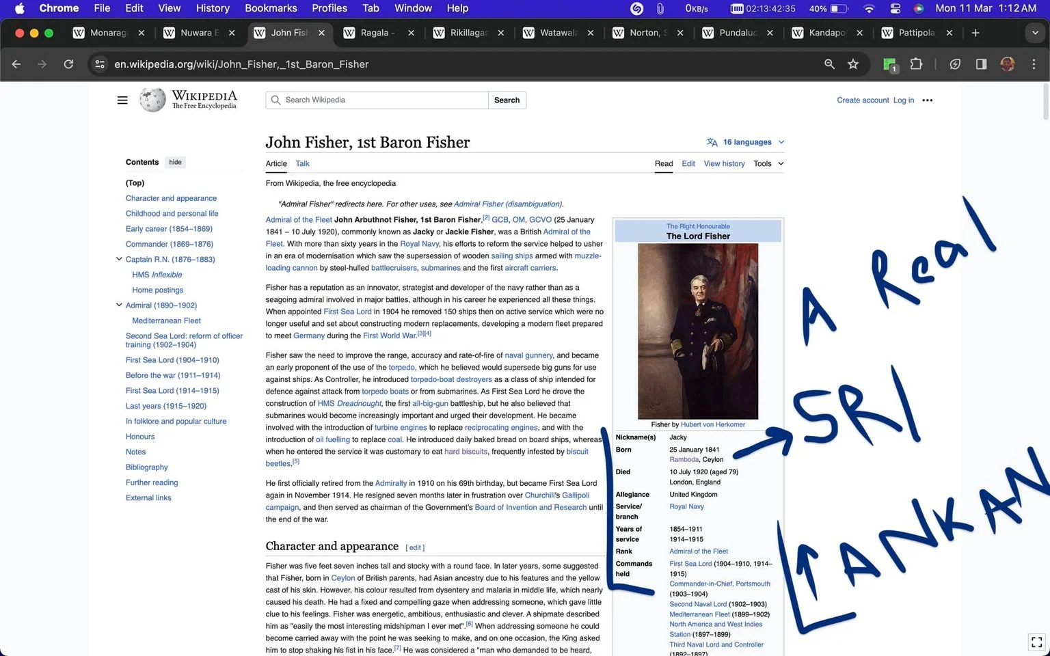The width and height of the screenshot is (1050, 656).
Task: Click the zoom magnifier in address bar
Action: 829,64
